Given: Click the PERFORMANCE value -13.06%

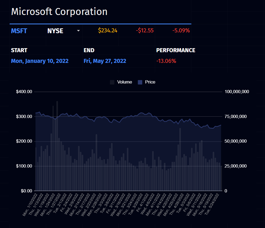Looking at the screenshot, I should pyautogui.click(x=166, y=61).
